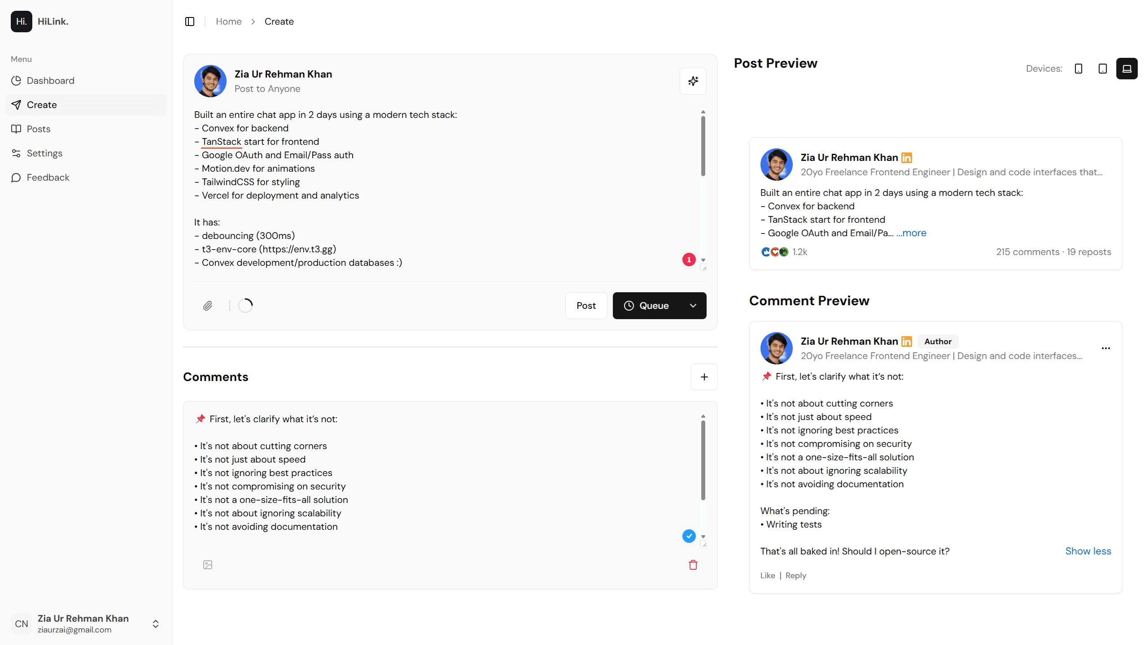
Task: Attach a file using the paperclip icon
Action: click(208, 305)
